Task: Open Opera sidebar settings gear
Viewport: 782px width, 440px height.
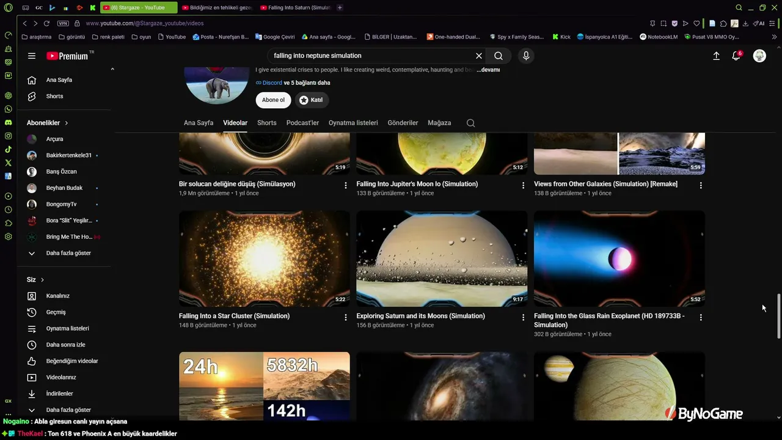Action: tap(9, 237)
